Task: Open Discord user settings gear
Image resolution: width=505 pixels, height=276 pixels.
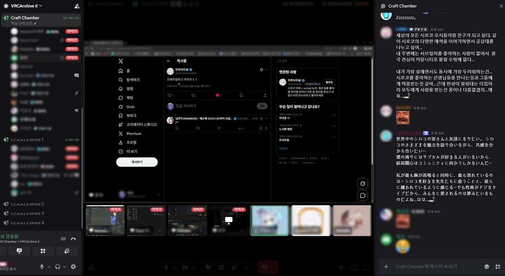Action: click(x=73, y=267)
